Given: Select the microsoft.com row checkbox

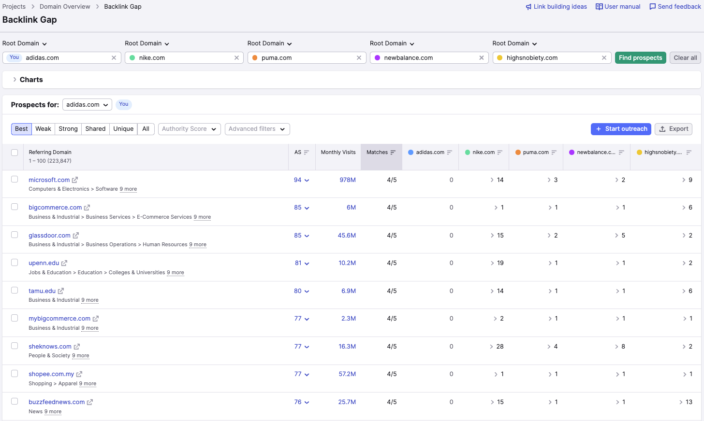Looking at the screenshot, I should coord(15,180).
